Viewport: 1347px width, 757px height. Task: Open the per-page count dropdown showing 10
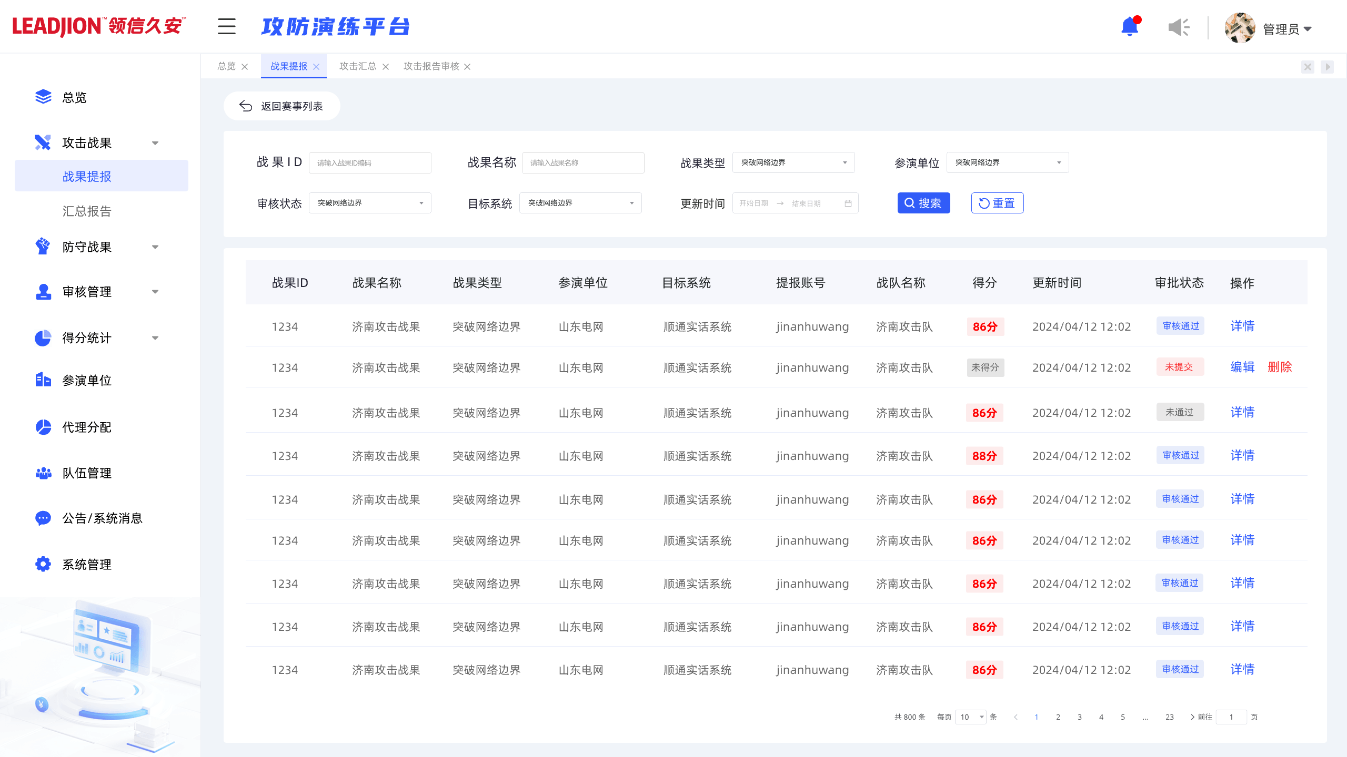tap(971, 717)
